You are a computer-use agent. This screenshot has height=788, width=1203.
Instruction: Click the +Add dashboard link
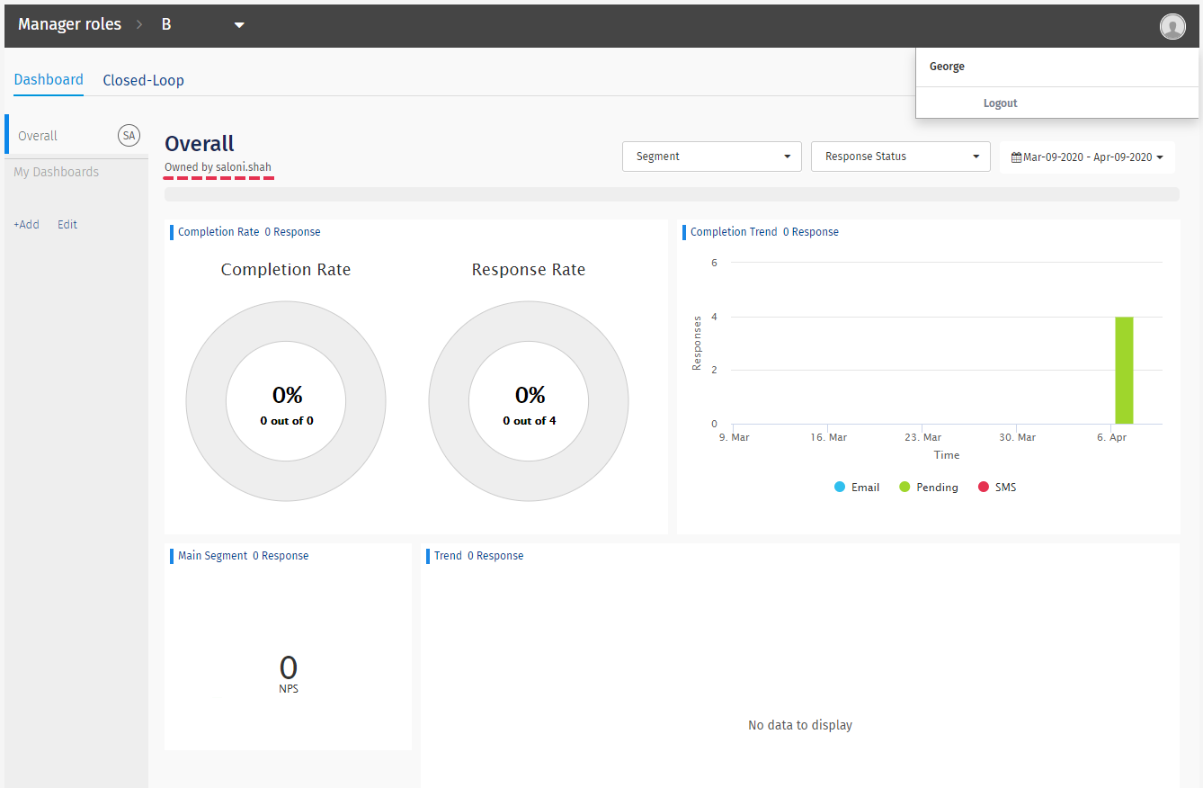[26, 225]
